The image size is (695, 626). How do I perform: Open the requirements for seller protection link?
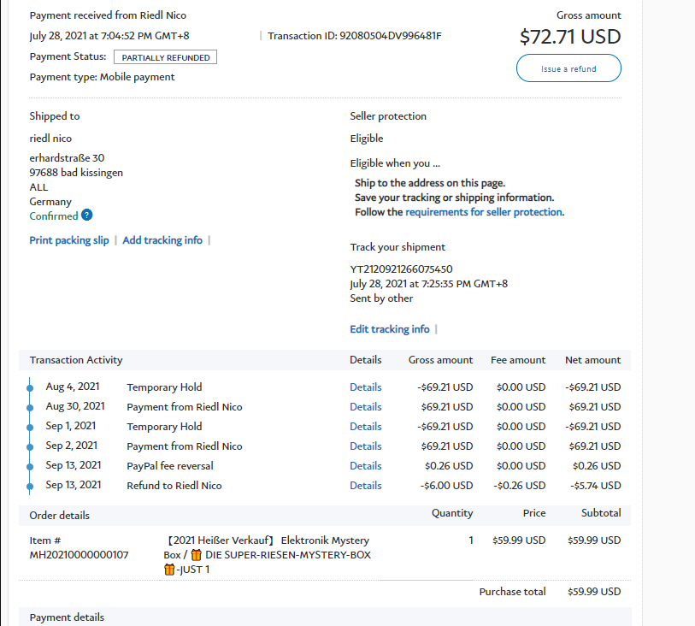484,212
